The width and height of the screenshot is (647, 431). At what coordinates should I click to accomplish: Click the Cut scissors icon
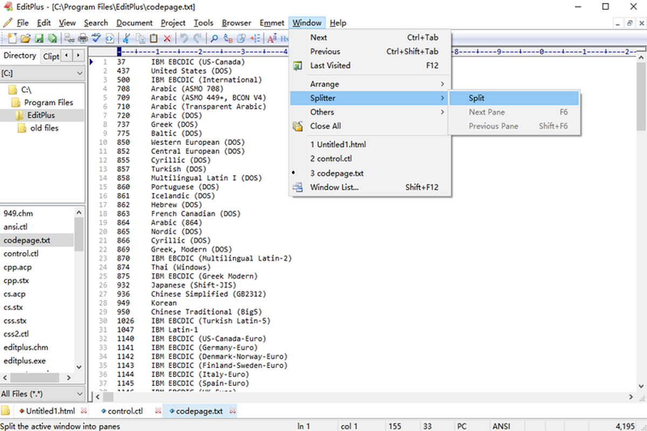[126, 38]
